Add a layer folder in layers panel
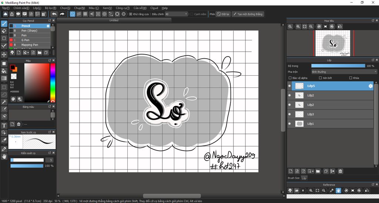Image resolution: width=379 pixels, height=203 pixels. coord(318,171)
